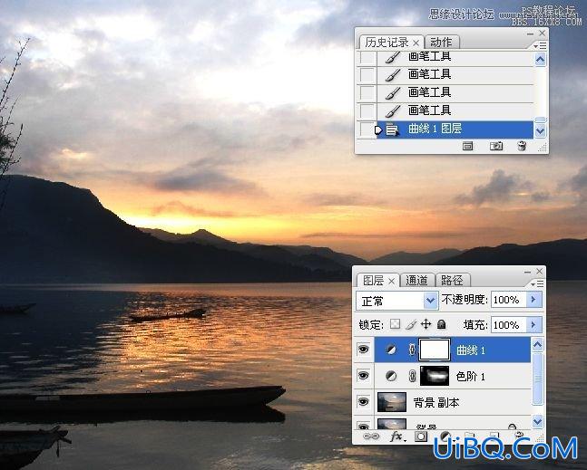Add a layer mask using the mask icon

421,436
